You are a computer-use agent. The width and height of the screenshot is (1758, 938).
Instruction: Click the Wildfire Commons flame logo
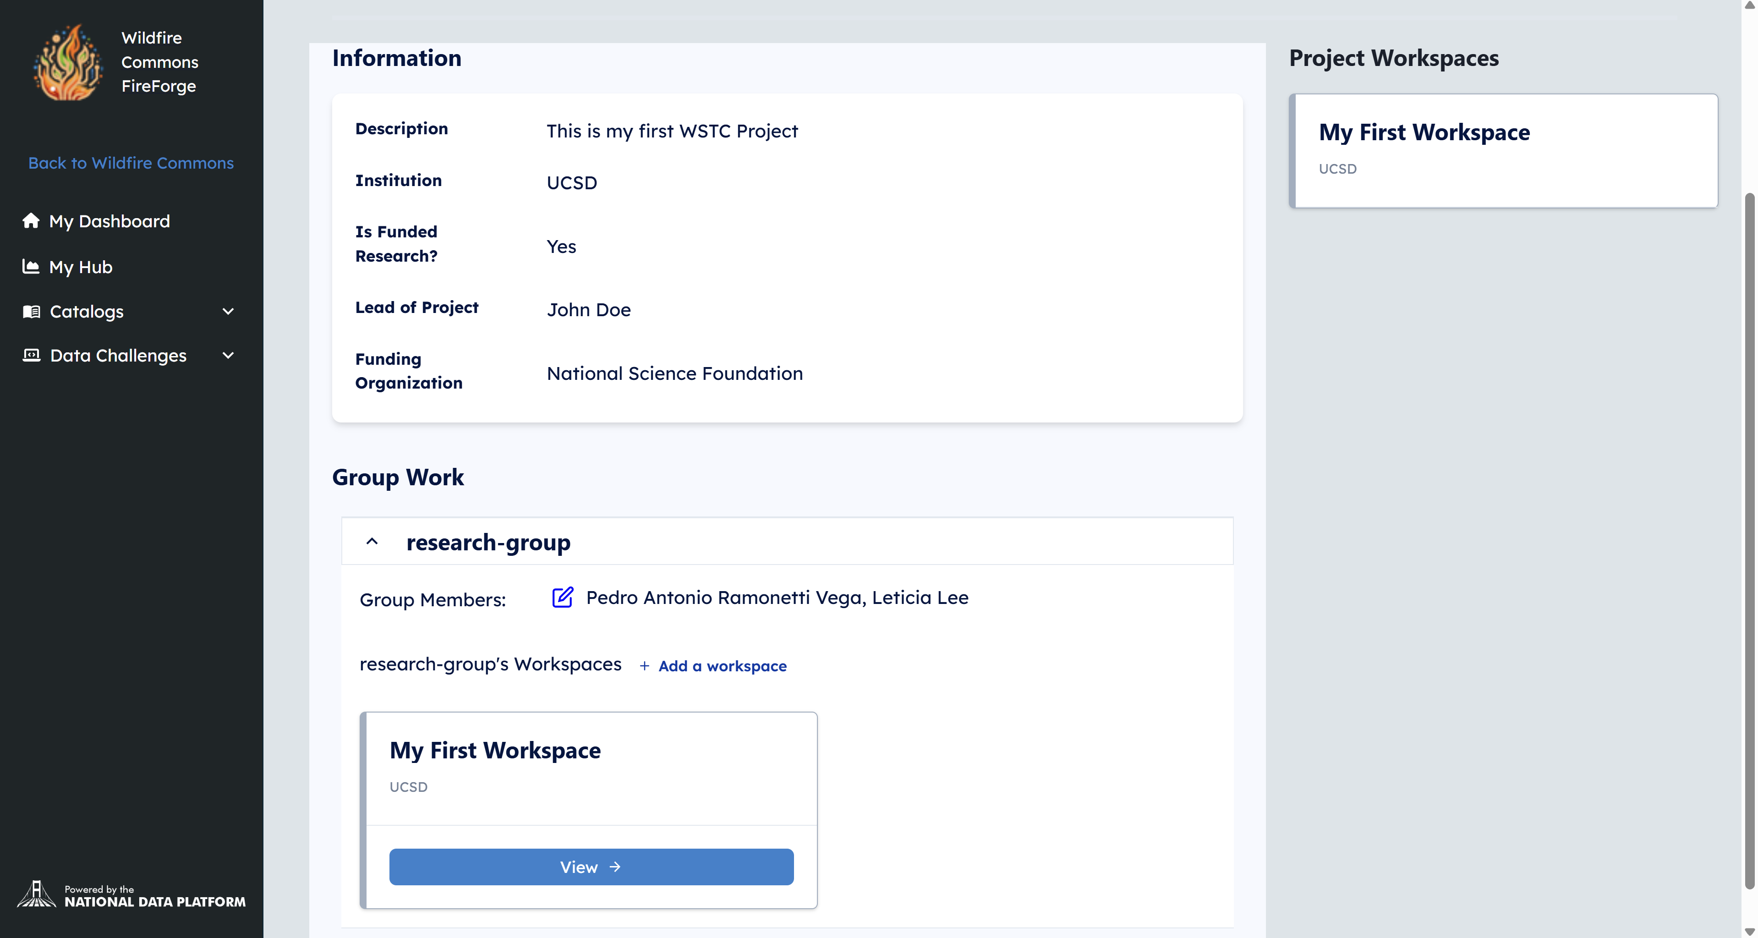click(68, 62)
